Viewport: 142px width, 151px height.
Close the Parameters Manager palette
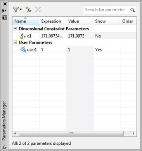point(5,4)
